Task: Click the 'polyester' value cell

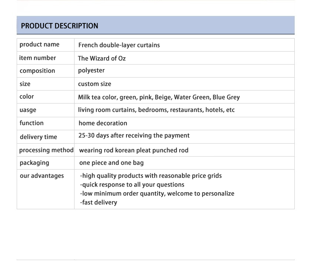Action: click(91, 70)
